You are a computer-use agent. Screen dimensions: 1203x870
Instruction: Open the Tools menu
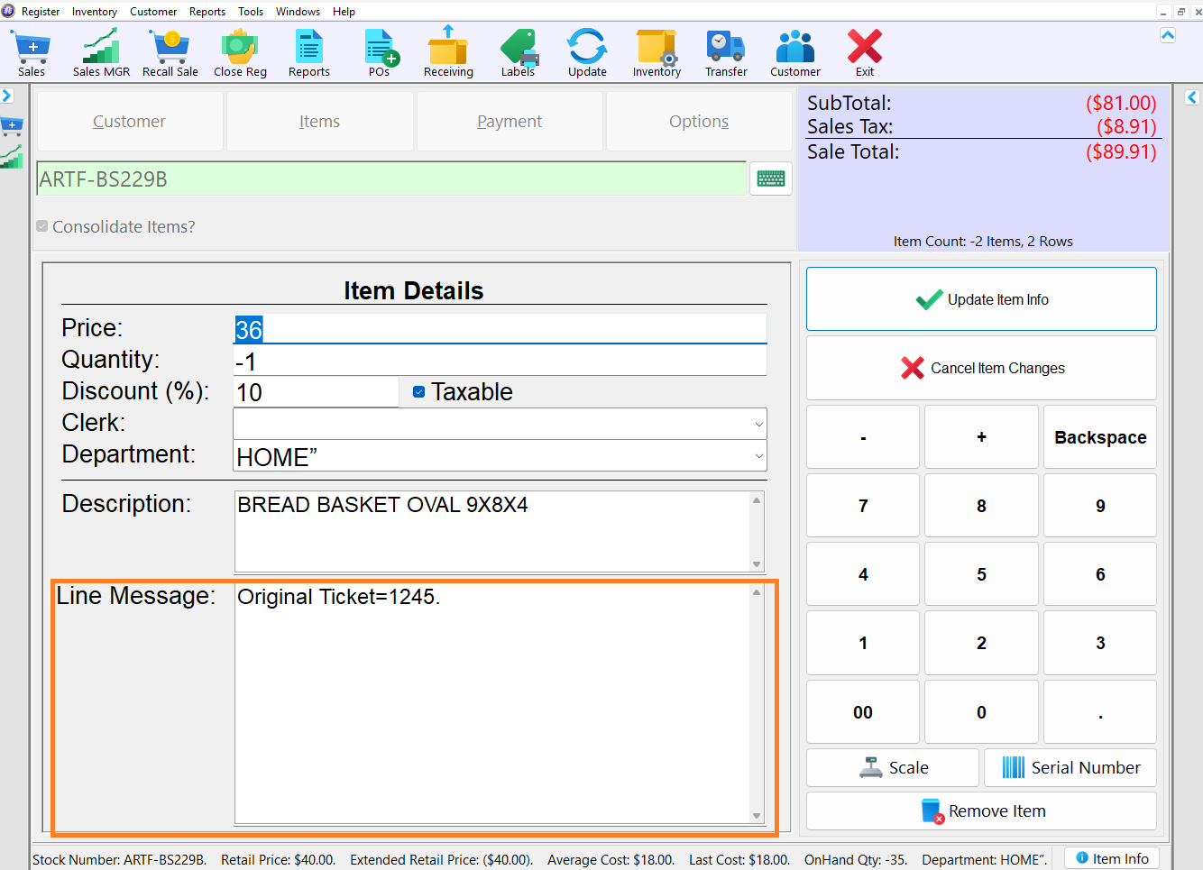click(251, 12)
